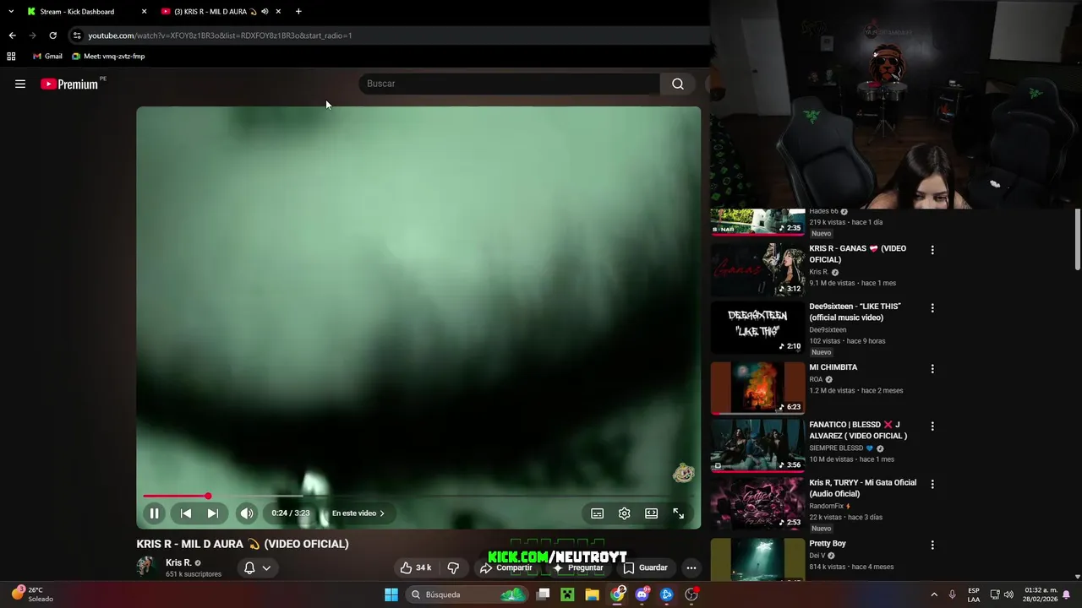Open the Windows Start menu
Screen dimensions: 1082x608
pos(391,594)
